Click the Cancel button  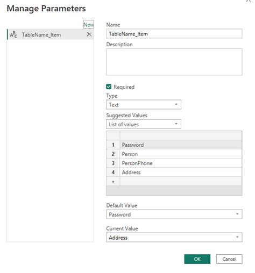[x=229, y=259]
